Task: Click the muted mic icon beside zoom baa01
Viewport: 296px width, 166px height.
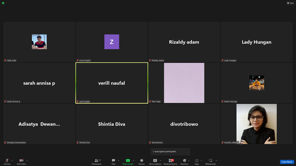Action: pos(78,60)
